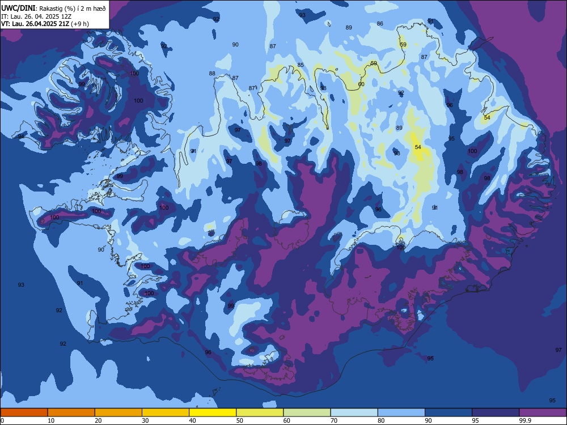Click the legend tick label 40
Screen dimensions: 567x425
(x=193, y=420)
